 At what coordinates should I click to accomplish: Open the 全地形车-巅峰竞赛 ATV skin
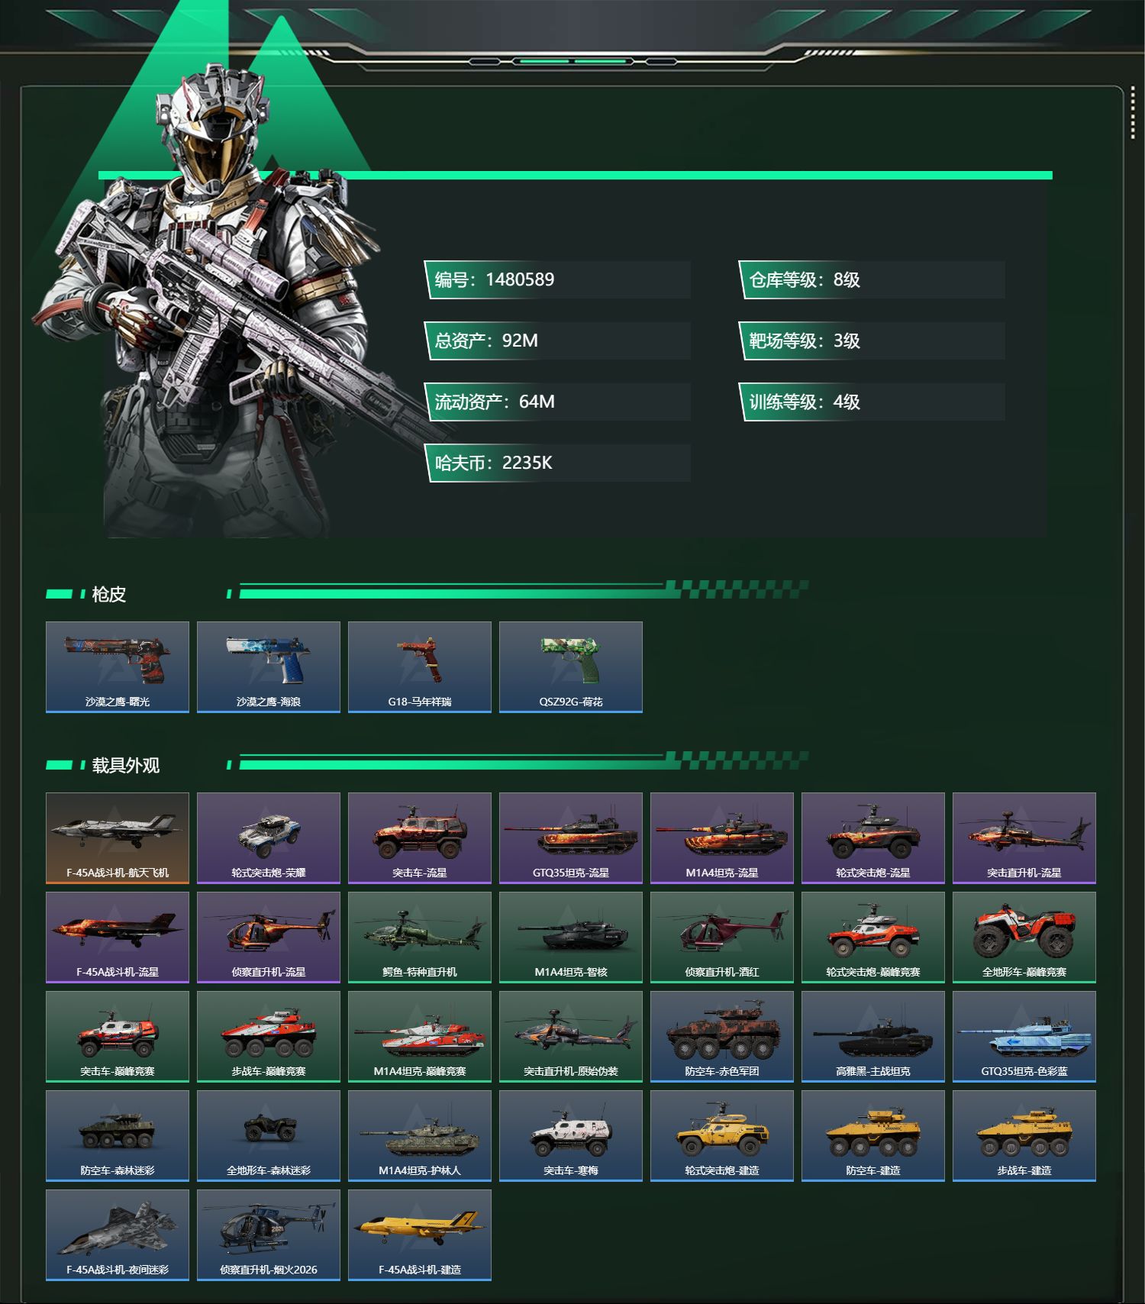click(1024, 938)
